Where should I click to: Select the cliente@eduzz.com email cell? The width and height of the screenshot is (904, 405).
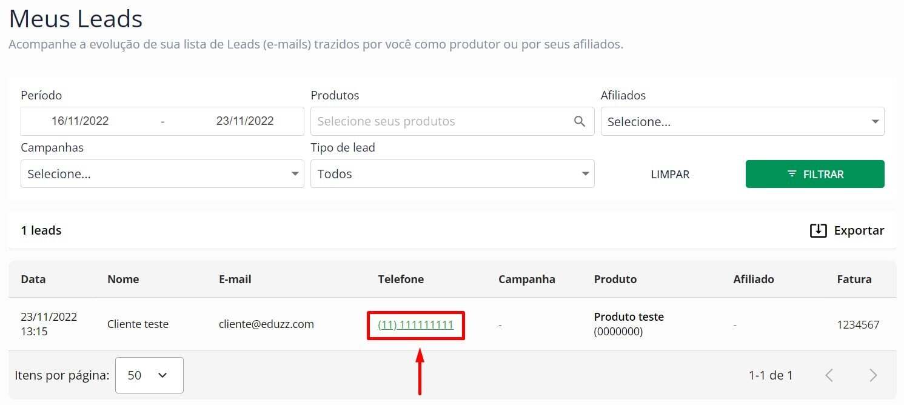point(266,324)
